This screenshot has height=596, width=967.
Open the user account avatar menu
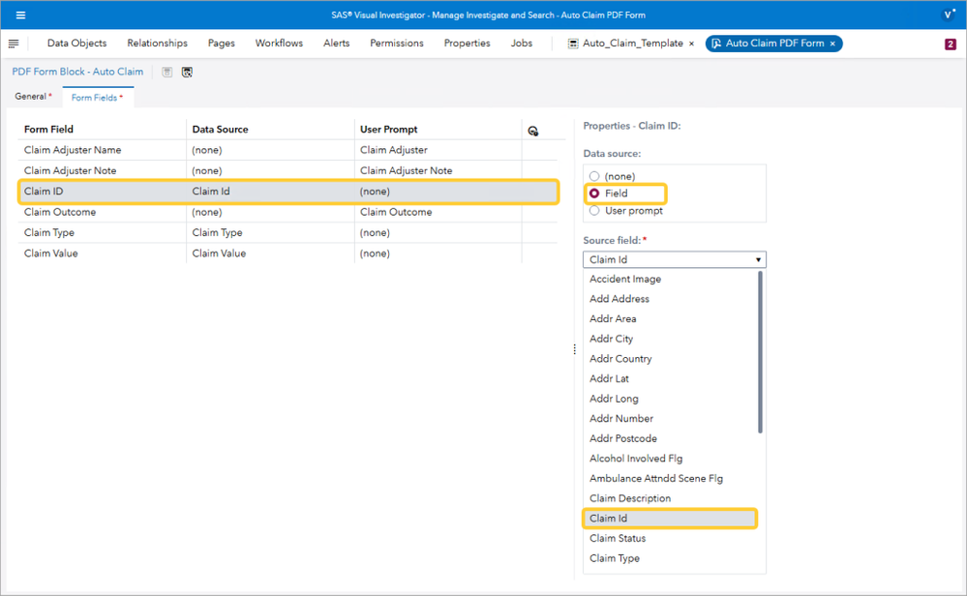click(x=949, y=15)
